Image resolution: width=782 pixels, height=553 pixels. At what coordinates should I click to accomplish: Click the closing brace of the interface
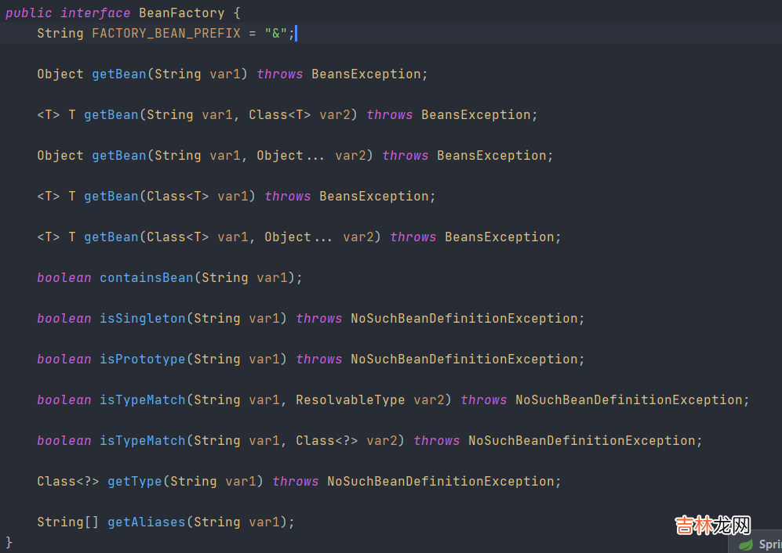pos(9,541)
